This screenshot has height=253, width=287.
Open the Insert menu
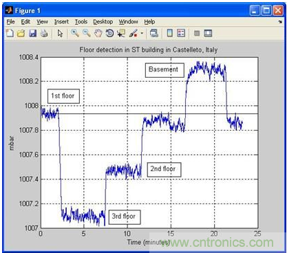[x=61, y=22]
